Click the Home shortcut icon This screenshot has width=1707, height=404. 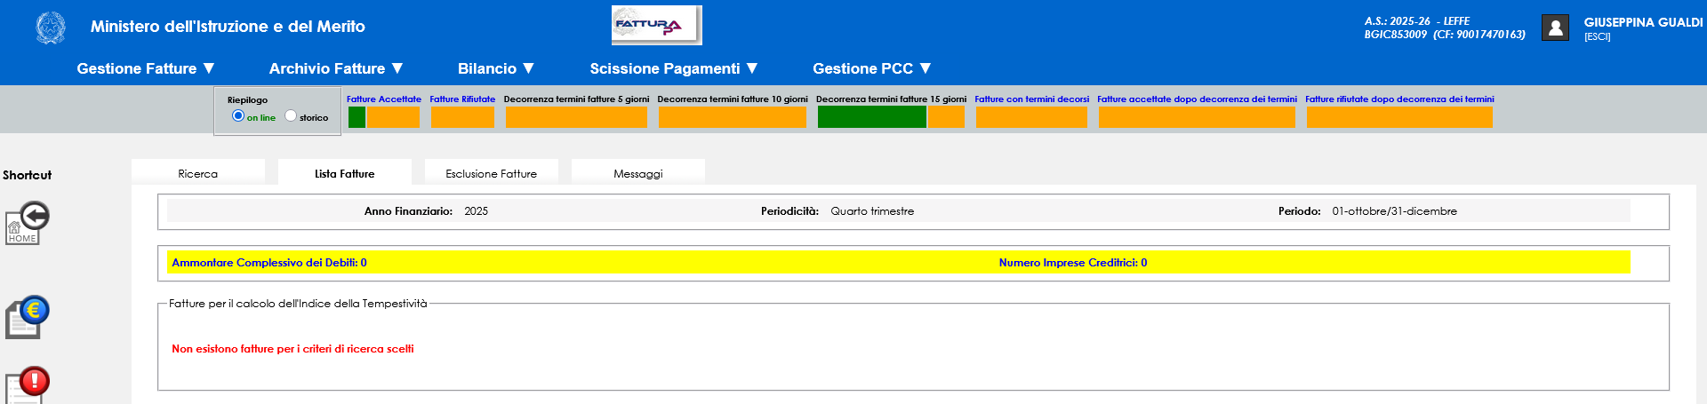[27, 223]
